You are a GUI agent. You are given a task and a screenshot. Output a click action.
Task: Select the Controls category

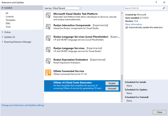tap(10, 17)
